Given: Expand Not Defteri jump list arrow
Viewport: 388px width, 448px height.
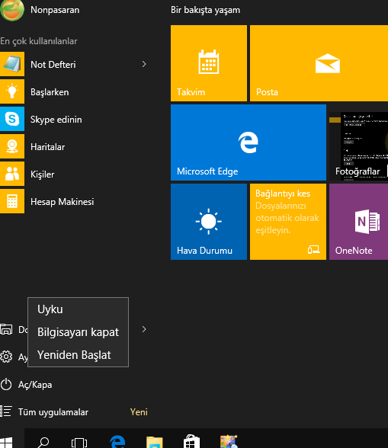Looking at the screenshot, I should [144, 64].
